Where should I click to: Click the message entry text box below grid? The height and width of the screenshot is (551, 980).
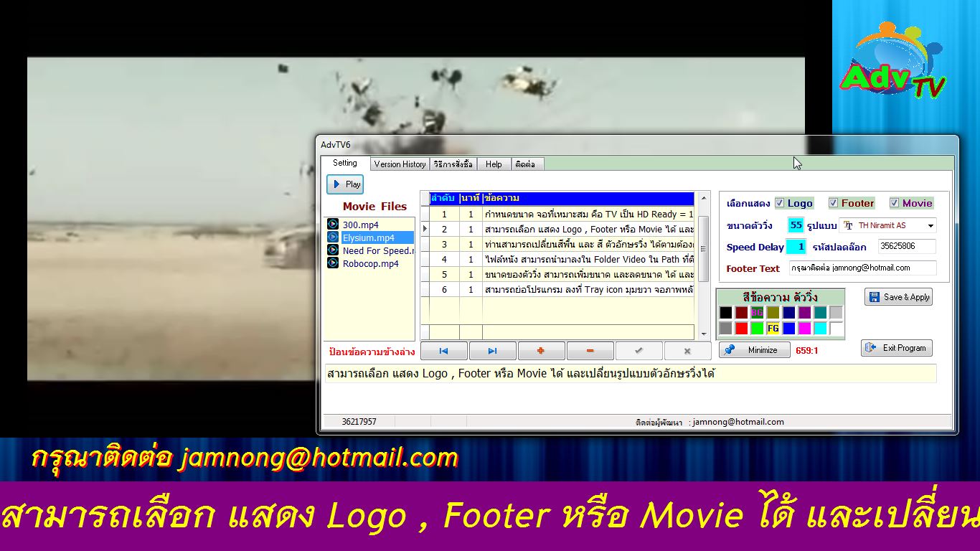tap(631, 374)
